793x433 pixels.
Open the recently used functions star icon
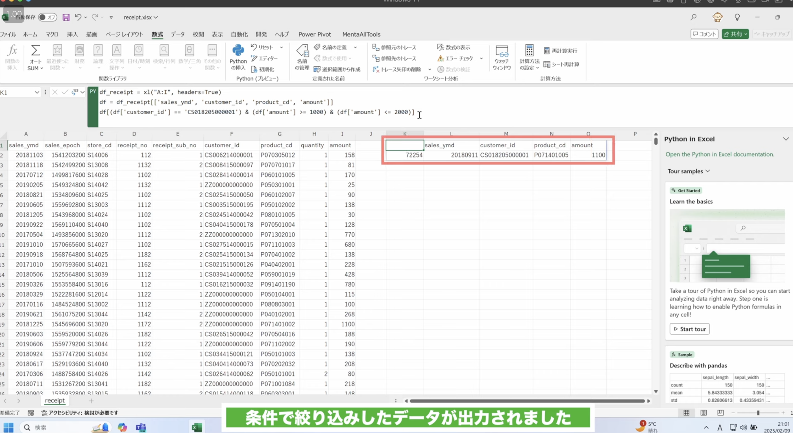click(x=57, y=51)
